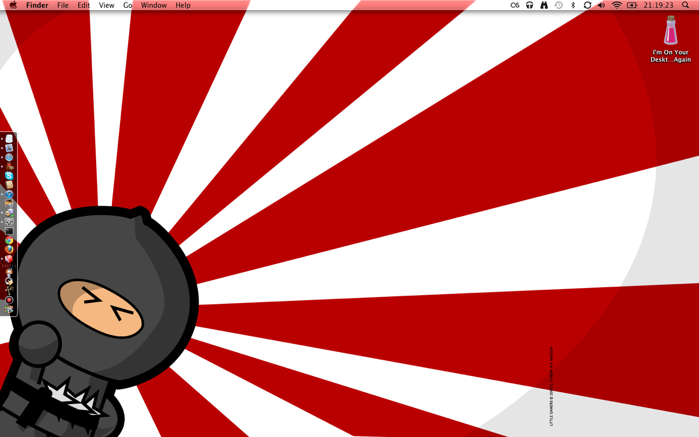Image resolution: width=699 pixels, height=437 pixels.
Task: Open Terminal from the dock
Action: coord(9,231)
